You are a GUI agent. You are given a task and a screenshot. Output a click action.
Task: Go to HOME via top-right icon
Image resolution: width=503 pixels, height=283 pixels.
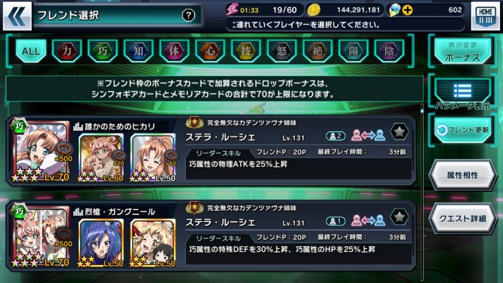pyautogui.click(x=485, y=16)
